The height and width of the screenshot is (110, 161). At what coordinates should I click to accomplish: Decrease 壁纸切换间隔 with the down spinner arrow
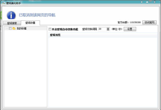108,30
